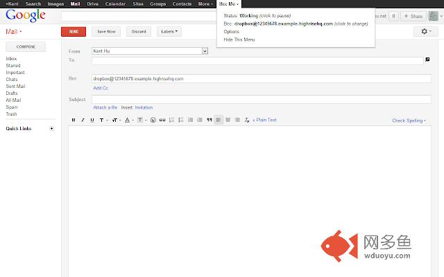The image size is (444, 277).
Task: Open the Labels dropdown
Action: tap(169, 32)
